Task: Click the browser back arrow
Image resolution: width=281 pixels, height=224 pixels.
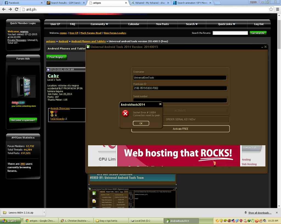Action: click(4, 9)
